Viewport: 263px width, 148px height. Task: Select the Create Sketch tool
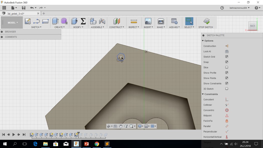[28, 21]
